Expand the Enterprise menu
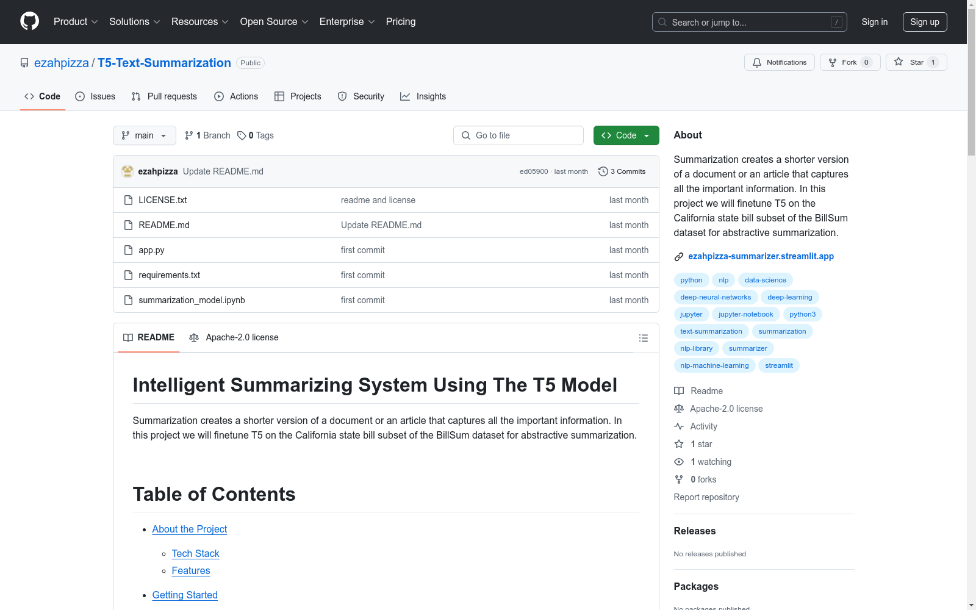Viewport: 976px width, 610px height. pyautogui.click(x=347, y=21)
